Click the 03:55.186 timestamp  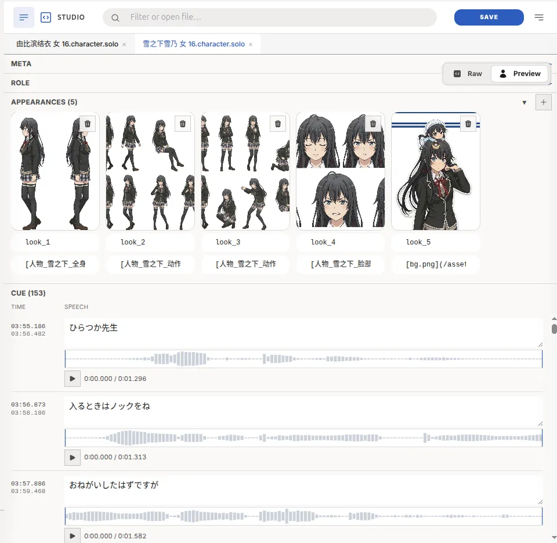[x=28, y=326]
